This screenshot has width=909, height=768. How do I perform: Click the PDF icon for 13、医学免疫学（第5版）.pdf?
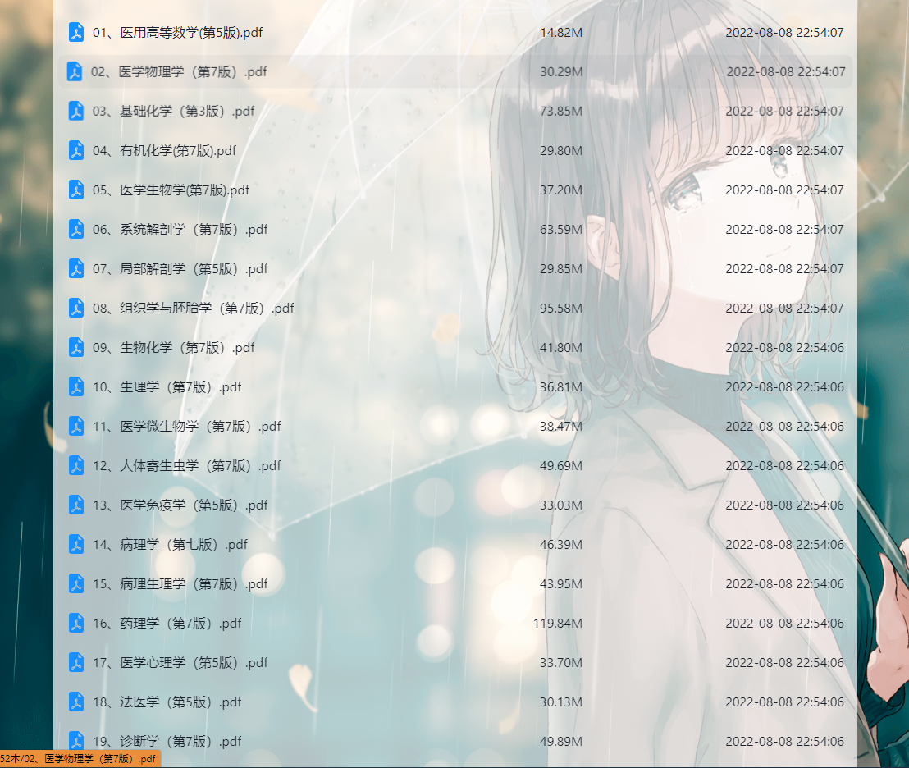pos(76,505)
